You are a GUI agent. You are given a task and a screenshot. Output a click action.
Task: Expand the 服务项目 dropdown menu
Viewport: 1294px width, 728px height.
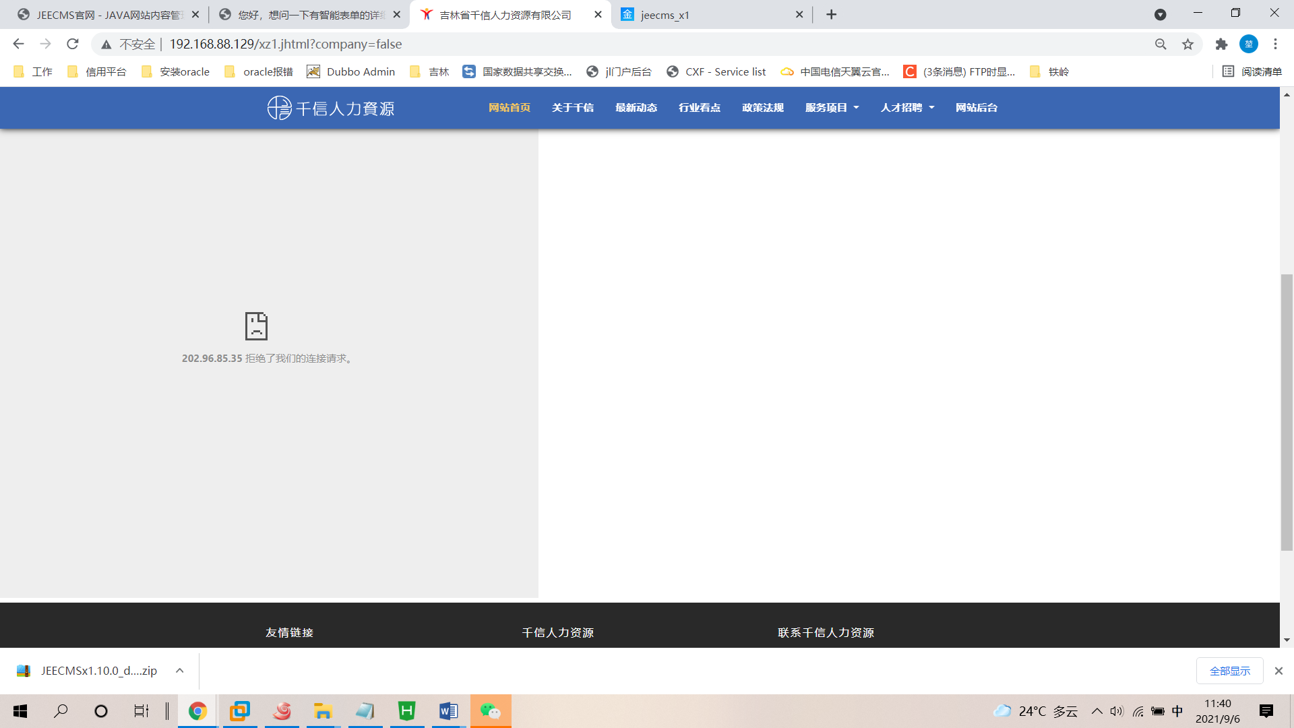pyautogui.click(x=832, y=108)
